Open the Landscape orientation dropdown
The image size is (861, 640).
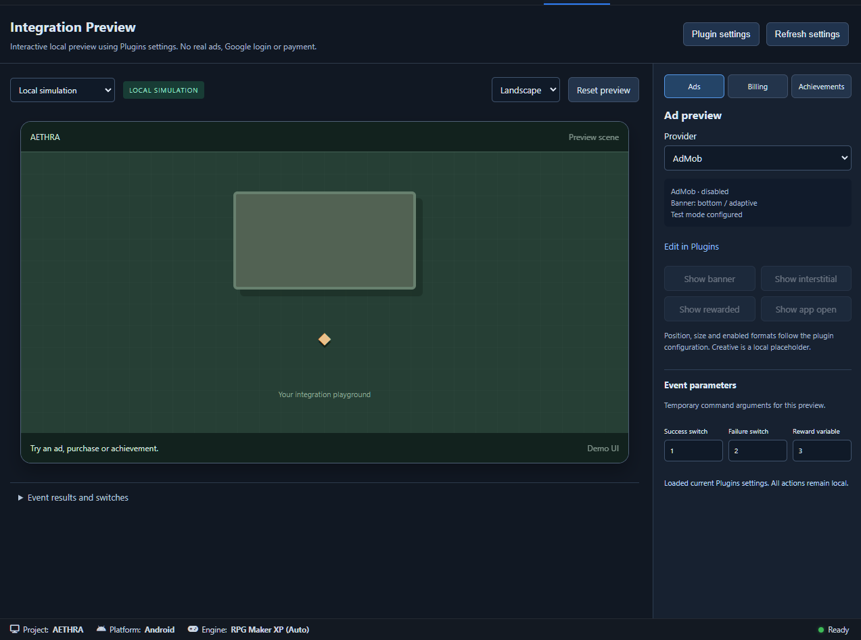click(526, 90)
